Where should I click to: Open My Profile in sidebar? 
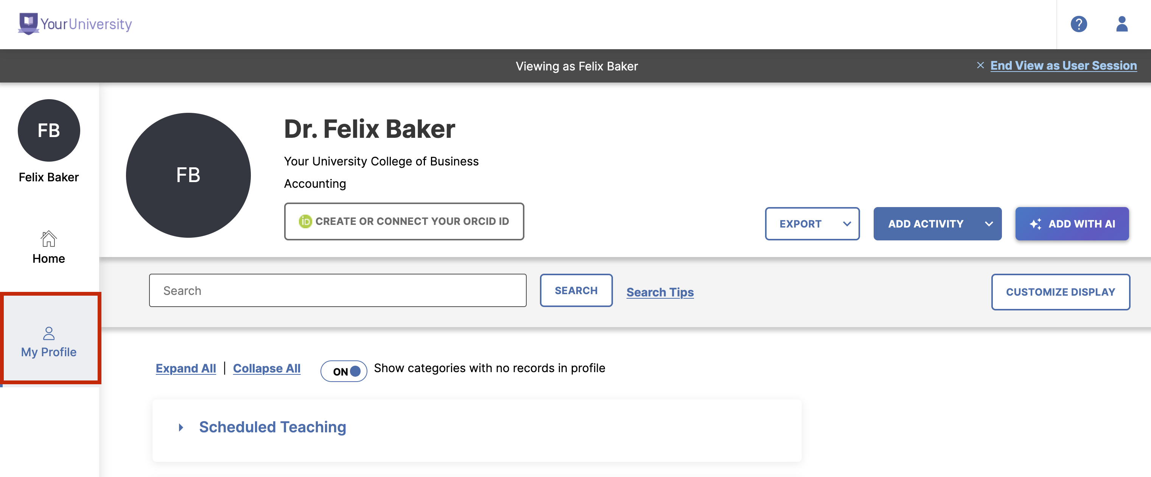49,342
